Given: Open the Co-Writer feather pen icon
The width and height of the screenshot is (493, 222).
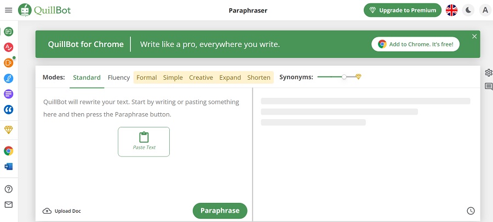Looking at the screenshot, I should [8, 78].
